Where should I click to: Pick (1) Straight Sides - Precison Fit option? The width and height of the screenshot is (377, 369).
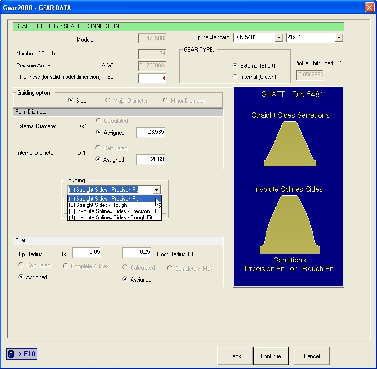click(114, 199)
